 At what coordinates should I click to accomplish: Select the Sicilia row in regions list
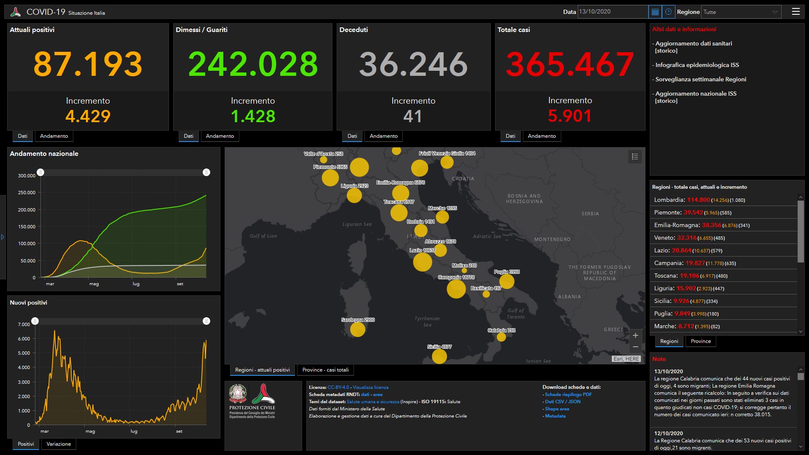(723, 301)
